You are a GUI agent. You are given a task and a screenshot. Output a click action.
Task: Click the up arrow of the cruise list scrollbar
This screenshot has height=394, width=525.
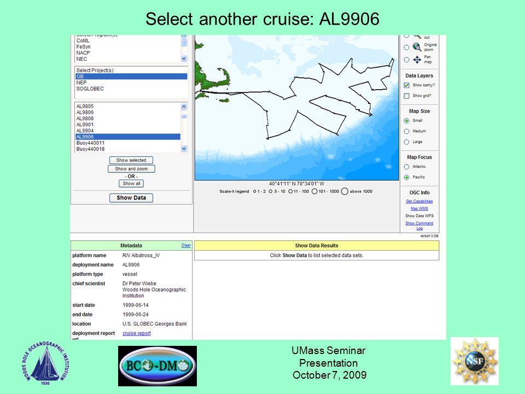click(184, 107)
